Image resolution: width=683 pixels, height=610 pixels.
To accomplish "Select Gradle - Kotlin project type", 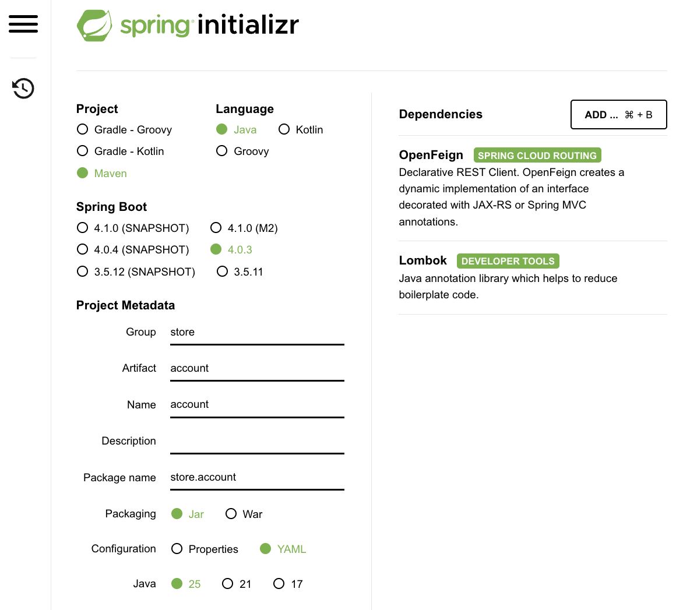I will (83, 151).
